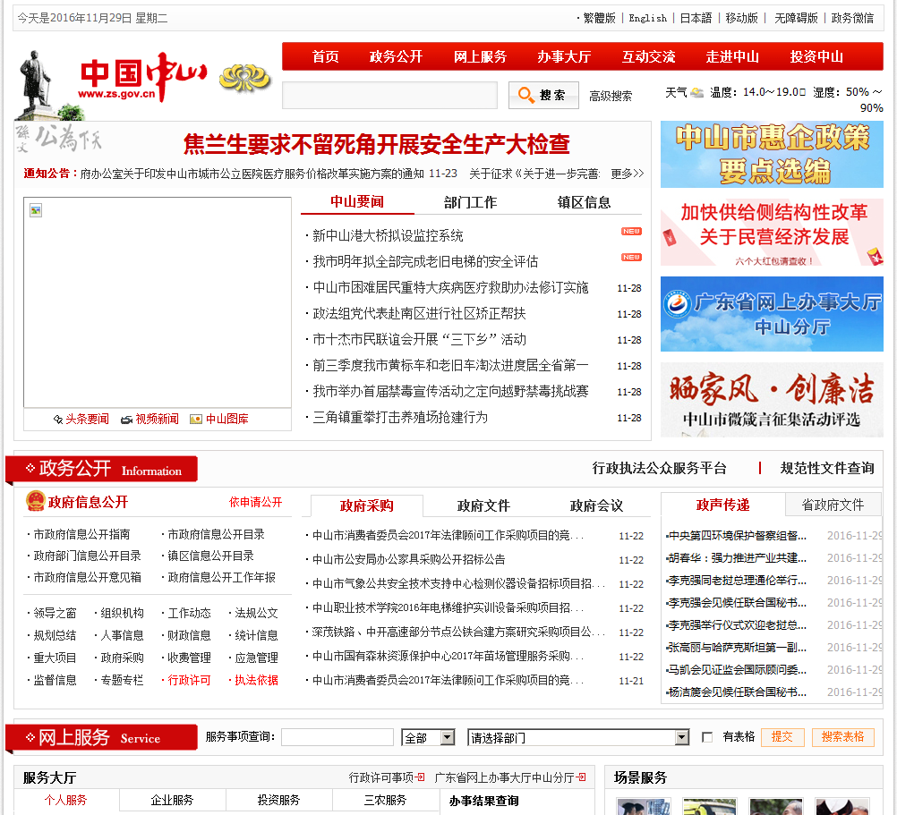The height and width of the screenshot is (815, 897).
Task: Open the 日本語 version link
Action: tap(696, 18)
